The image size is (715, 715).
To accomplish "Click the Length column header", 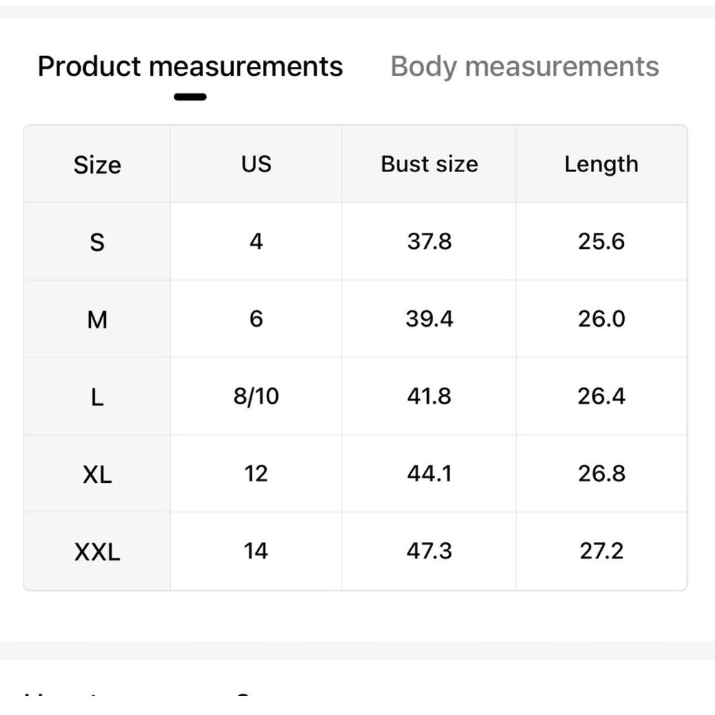I will pos(601,164).
